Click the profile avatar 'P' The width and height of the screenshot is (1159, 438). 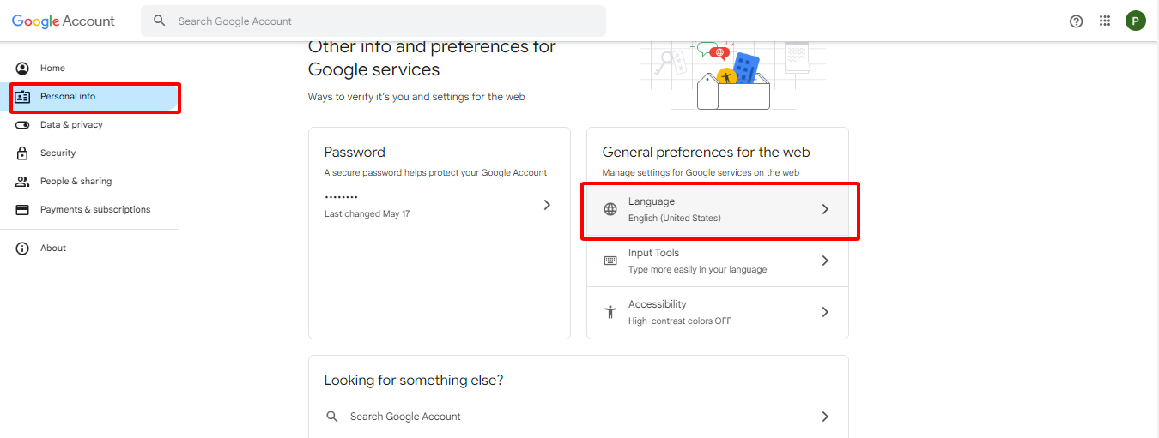click(x=1135, y=21)
